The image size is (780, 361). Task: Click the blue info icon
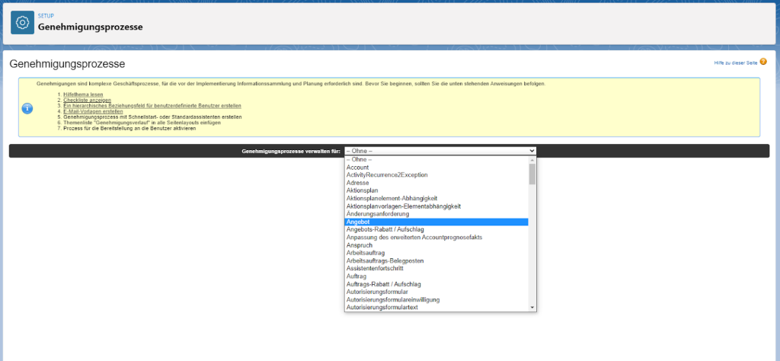click(27, 108)
